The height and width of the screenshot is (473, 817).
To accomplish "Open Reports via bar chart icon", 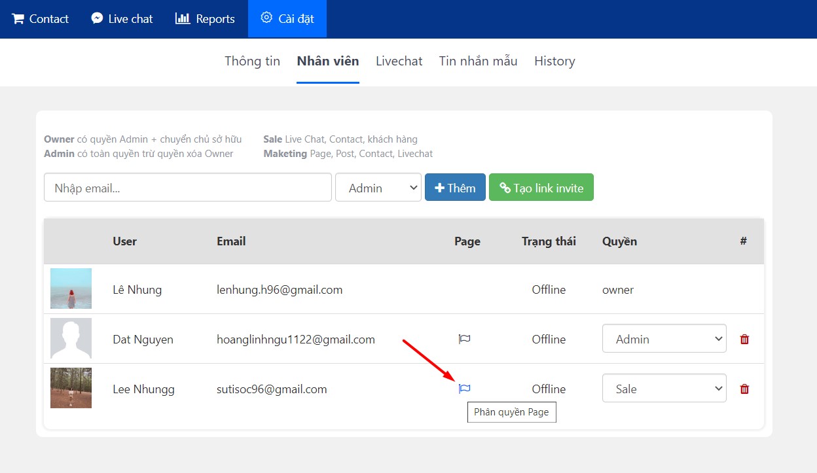I will [x=182, y=18].
